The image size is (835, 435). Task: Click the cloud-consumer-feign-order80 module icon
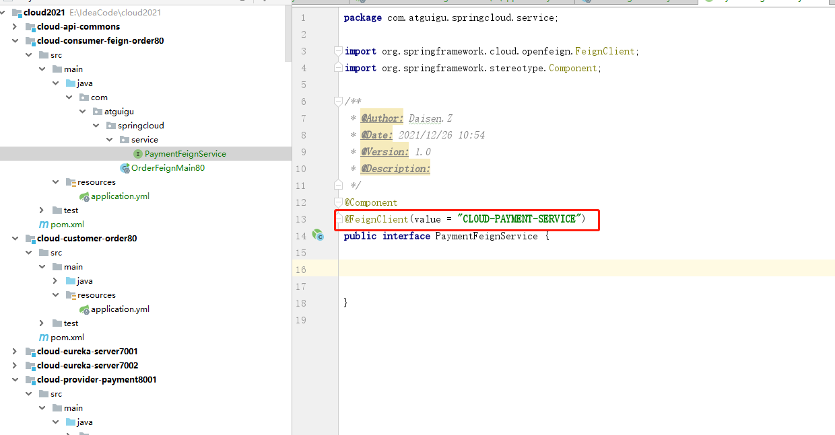coord(30,41)
